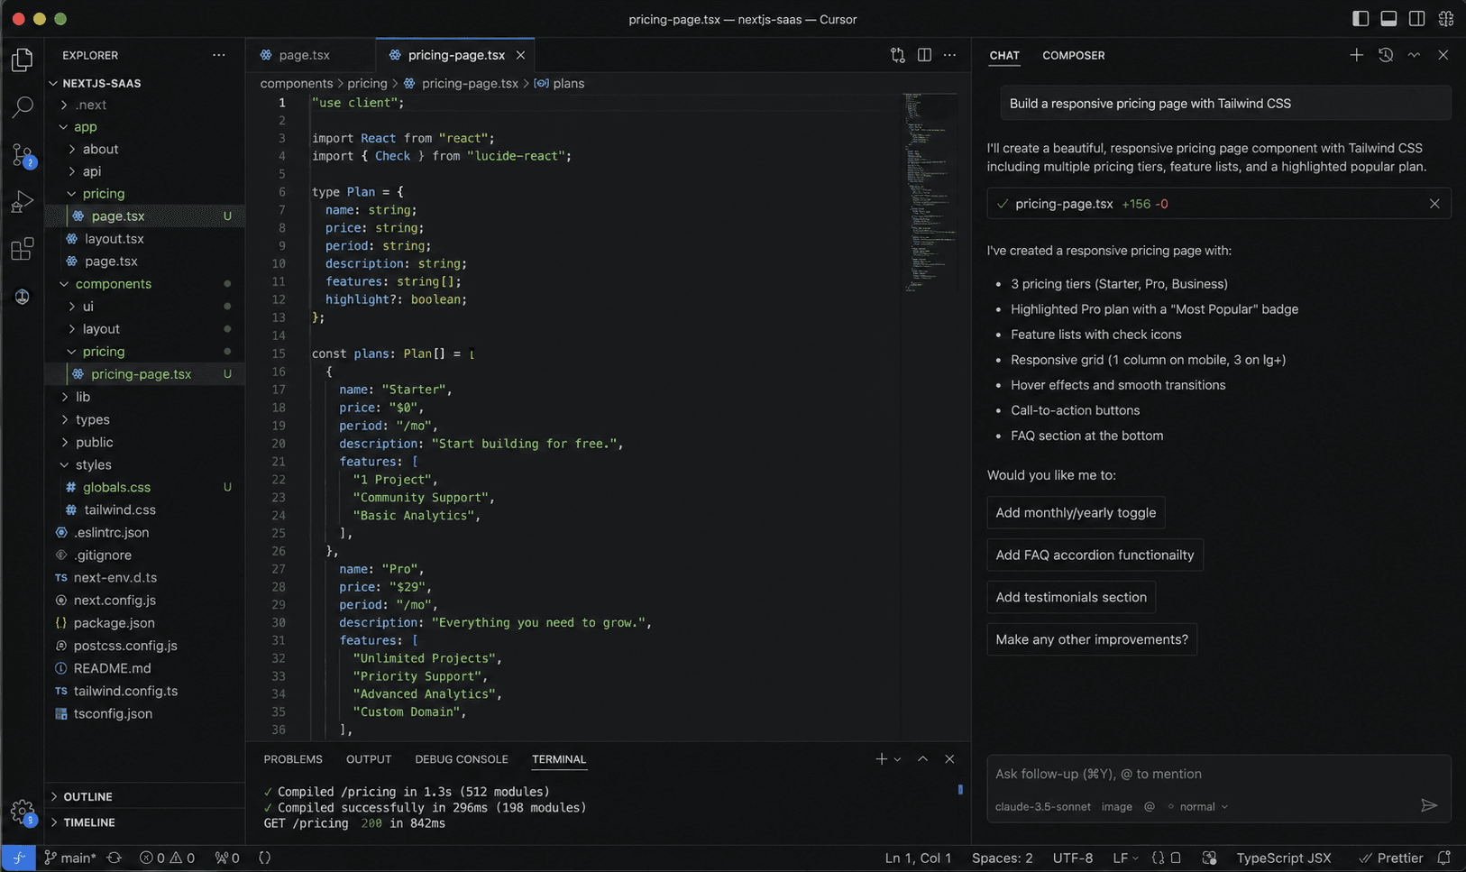The image size is (1466, 872).
Task: Change language mode TypeScript JSX
Action: (x=1283, y=858)
